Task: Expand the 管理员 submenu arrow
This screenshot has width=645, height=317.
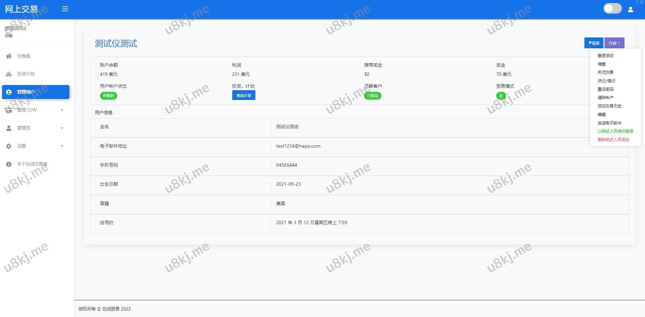Action: [62, 128]
